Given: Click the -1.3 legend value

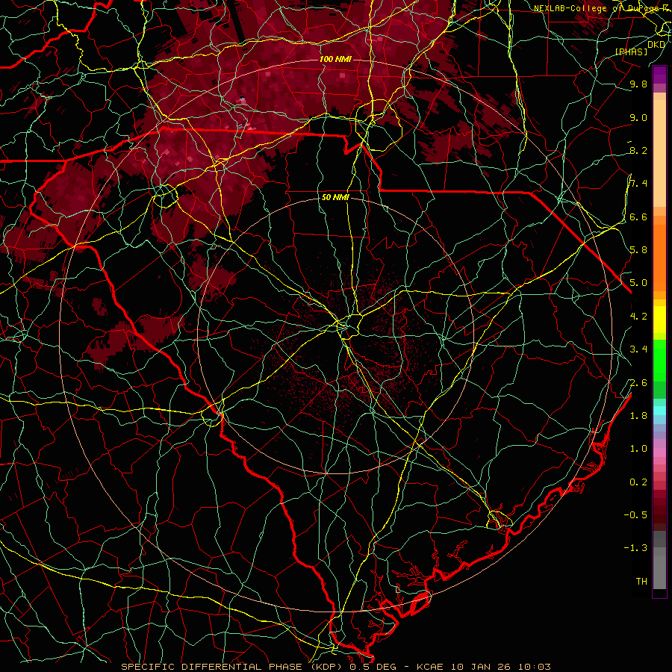Looking at the screenshot, I should pyautogui.click(x=635, y=548).
